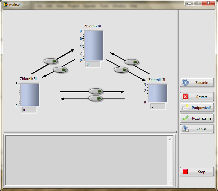Screen dimensions: 218x191
Task: Click the pour button from 3l to 8l tank
Action: pyautogui.click(x=132, y=62)
